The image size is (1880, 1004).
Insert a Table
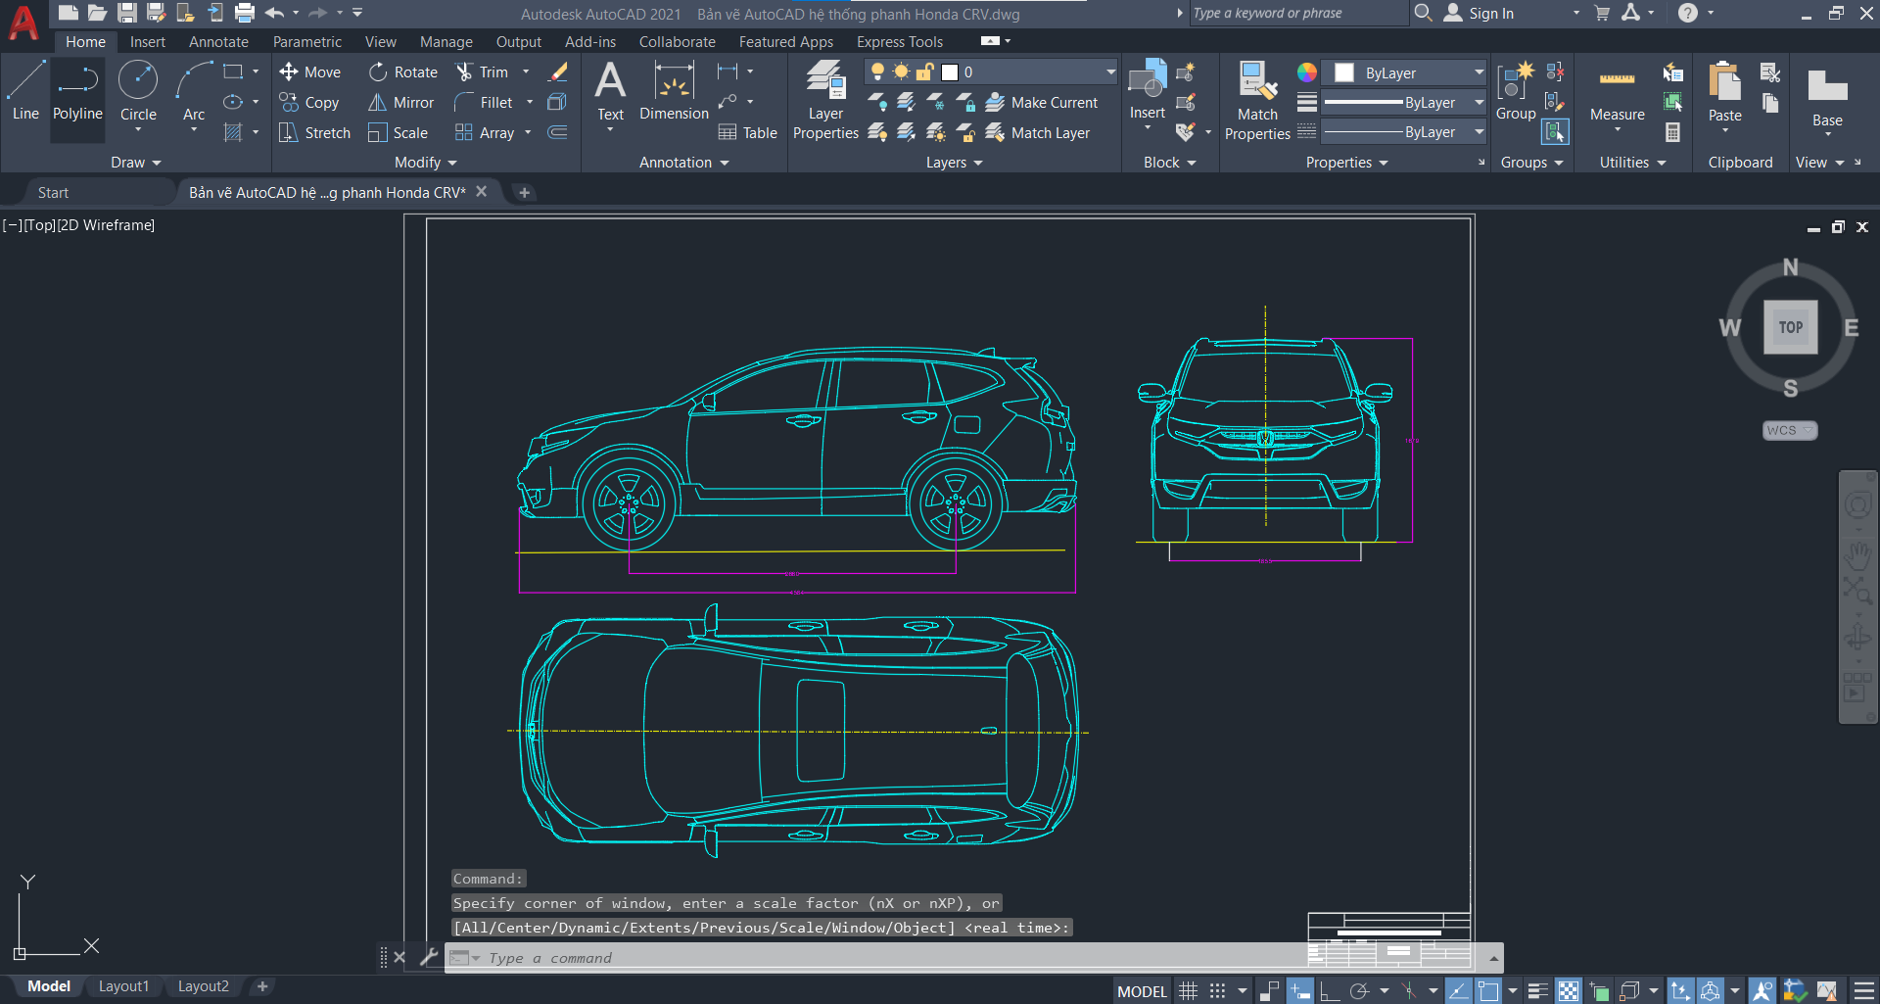pyautogui.click(x=748, y=132)
